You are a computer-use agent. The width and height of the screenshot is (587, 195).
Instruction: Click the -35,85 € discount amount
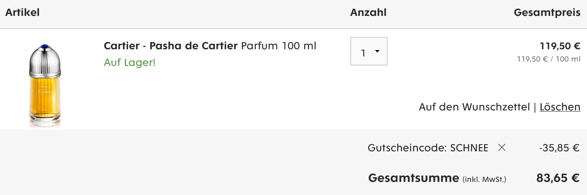559,148
